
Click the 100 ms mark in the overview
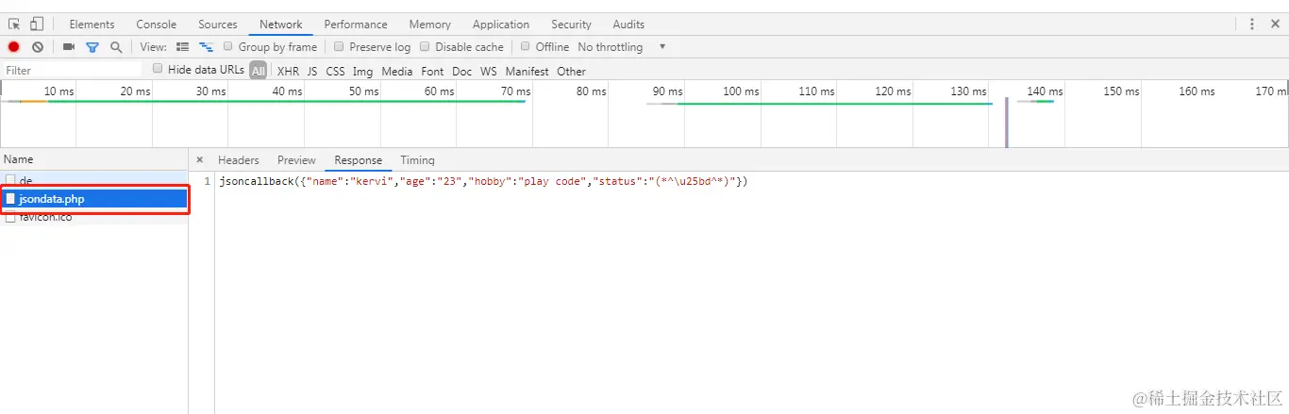(x=741, y=91)
